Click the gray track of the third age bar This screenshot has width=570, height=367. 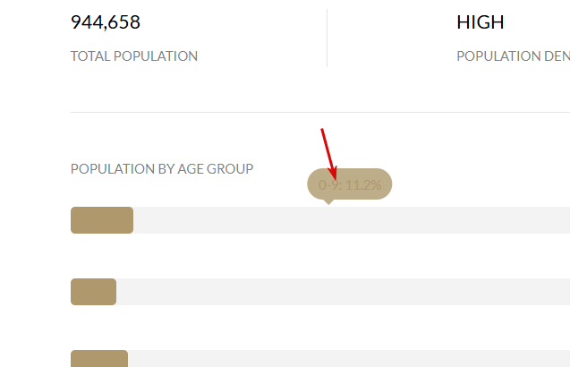click(349, 359)
